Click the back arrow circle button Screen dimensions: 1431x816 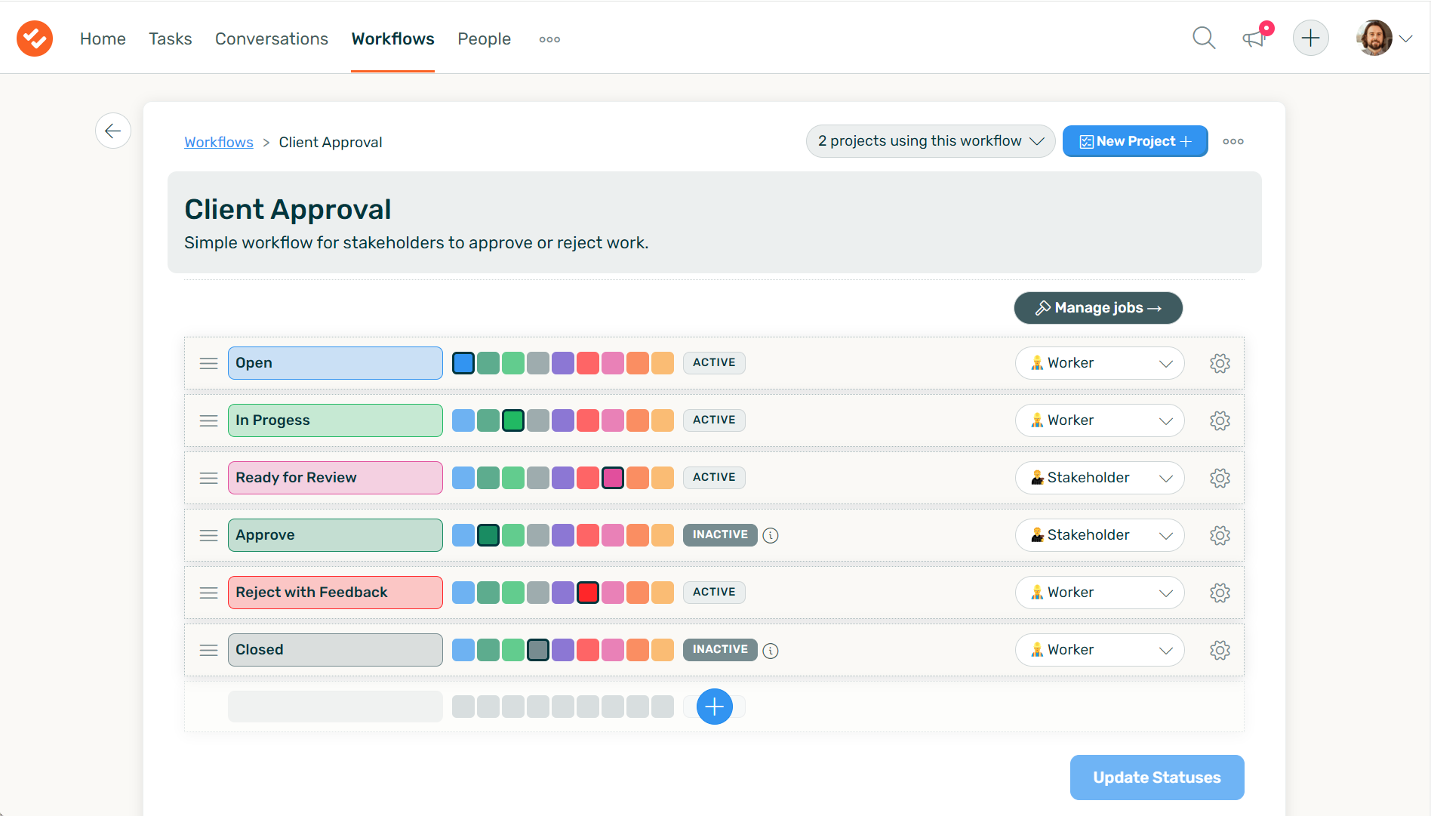point(113,131)
